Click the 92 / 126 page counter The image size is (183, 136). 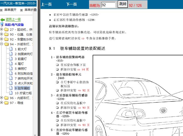[x=135, y=5]
